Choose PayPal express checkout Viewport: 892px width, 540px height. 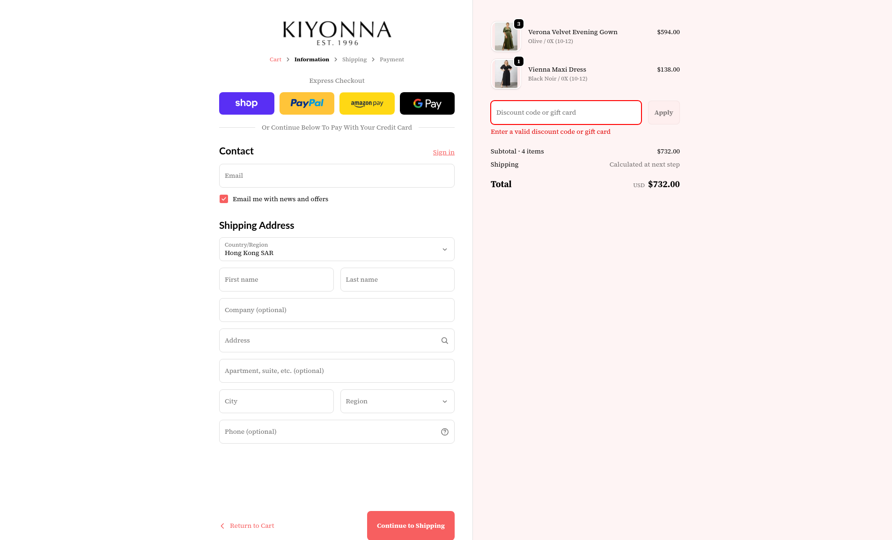[307, 103]
